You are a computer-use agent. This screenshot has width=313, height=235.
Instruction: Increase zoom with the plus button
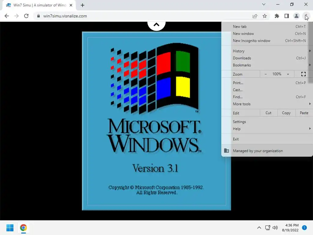click(x=288, y=74)
